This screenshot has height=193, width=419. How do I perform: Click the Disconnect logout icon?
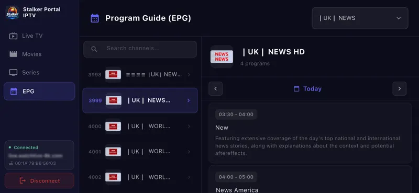pos(23,181)
